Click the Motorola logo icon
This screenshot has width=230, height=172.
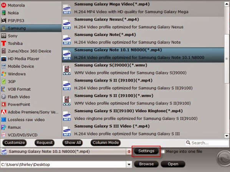(x=4, y=5)
